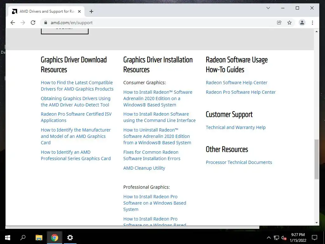This screenshot has width=325, height=244.
Task: Open Radeon Pro Software Help Center link
Action: [x=241, y=92]
